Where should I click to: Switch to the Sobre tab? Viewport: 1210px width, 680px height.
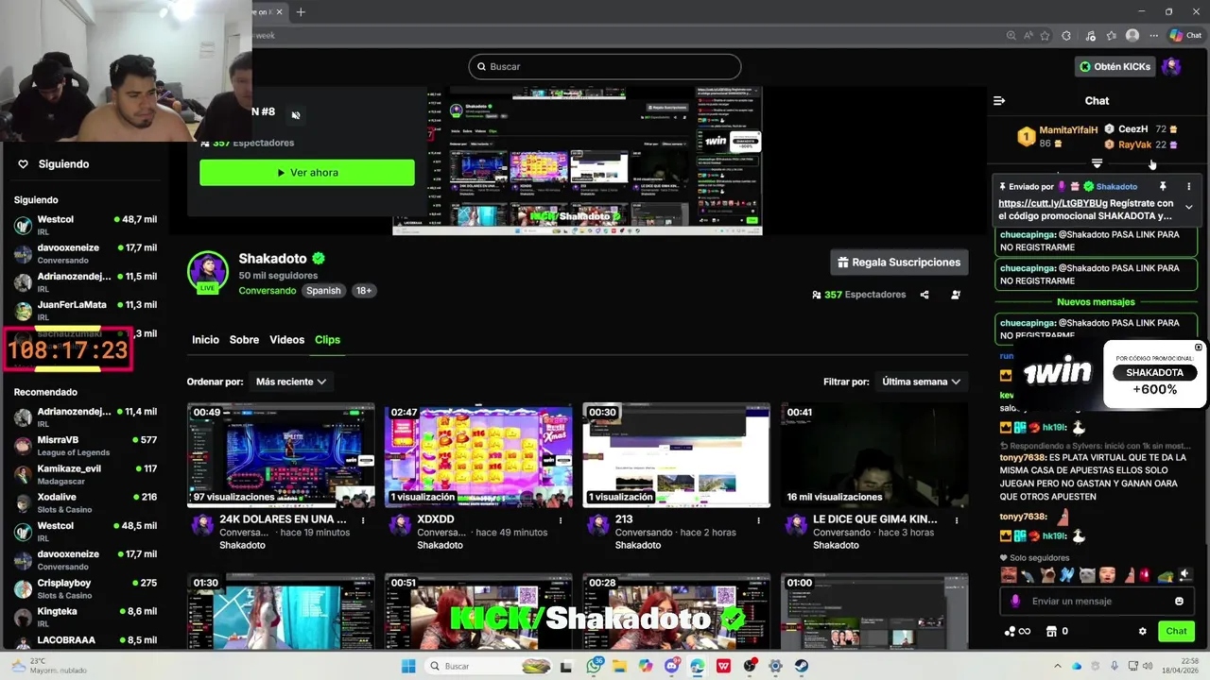[x=244, y=340]
